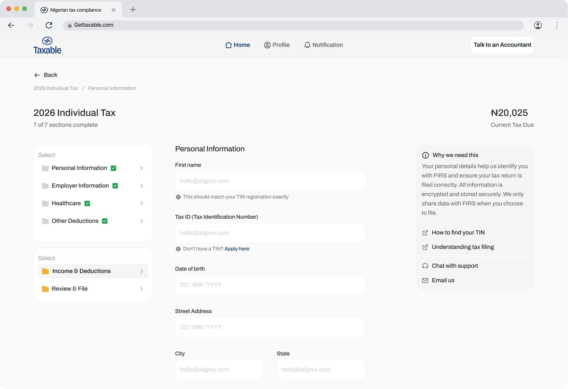
Task: Click the 7 of 7 sections progress text
Action: (65, 125)
